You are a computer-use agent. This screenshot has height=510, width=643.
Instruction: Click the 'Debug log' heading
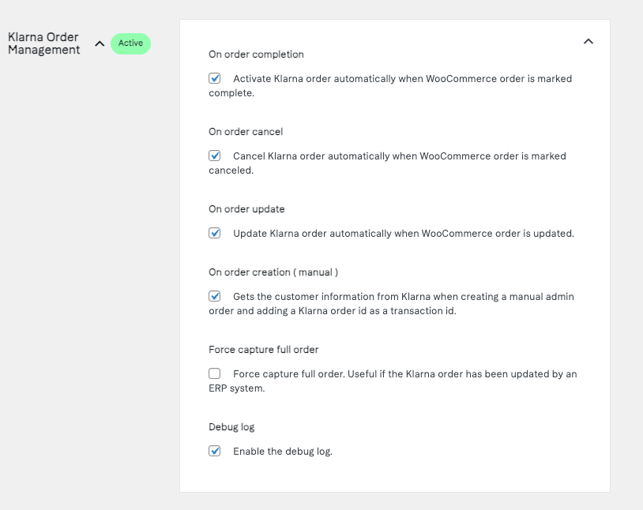231,427
